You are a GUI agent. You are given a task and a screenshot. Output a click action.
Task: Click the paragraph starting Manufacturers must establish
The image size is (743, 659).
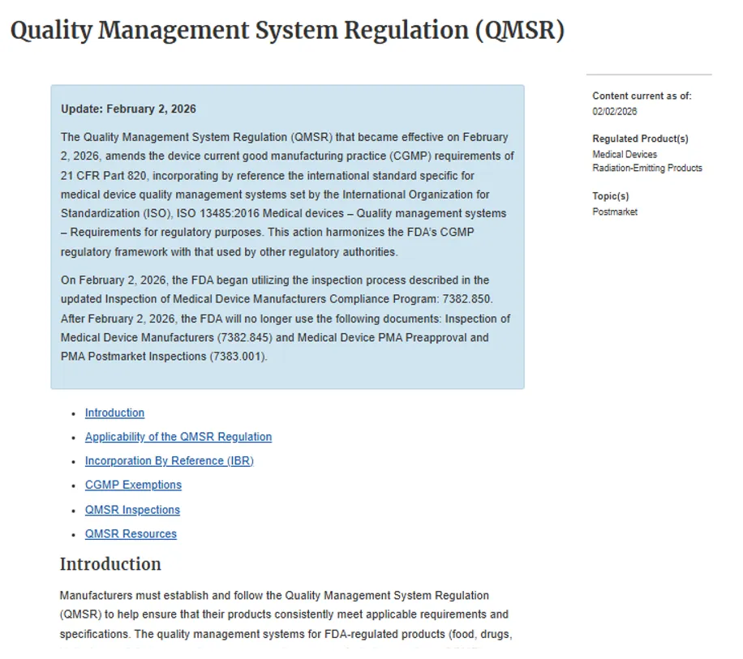286,614
